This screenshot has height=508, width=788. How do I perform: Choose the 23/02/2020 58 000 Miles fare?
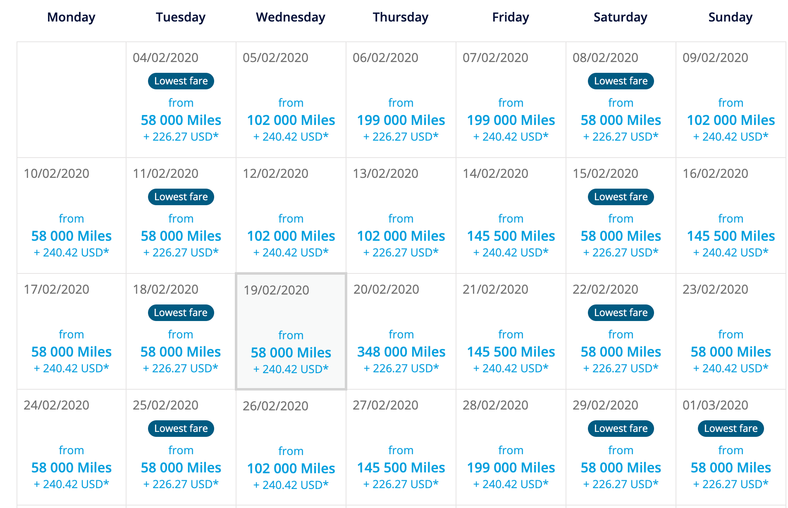click(x=731, y=331)
